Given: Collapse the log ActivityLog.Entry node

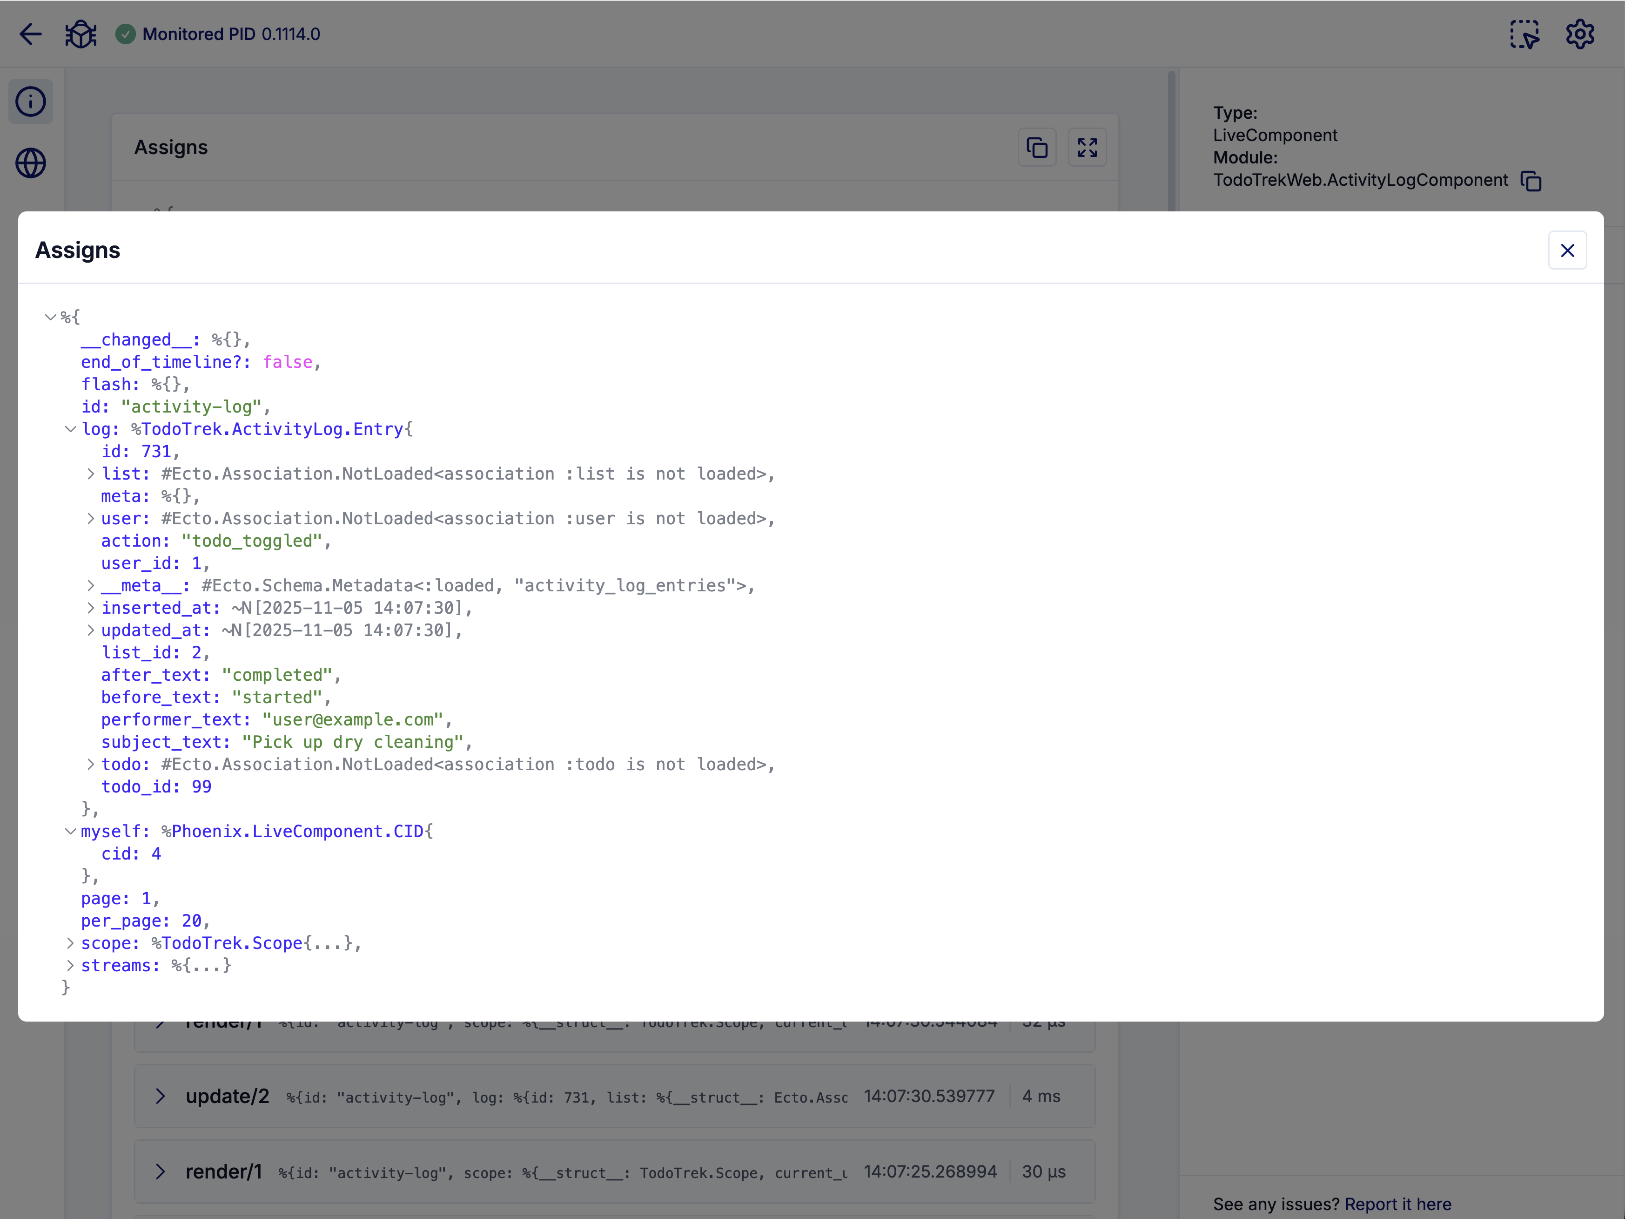Looking at the screenshot, I should (x=71, y=429).
